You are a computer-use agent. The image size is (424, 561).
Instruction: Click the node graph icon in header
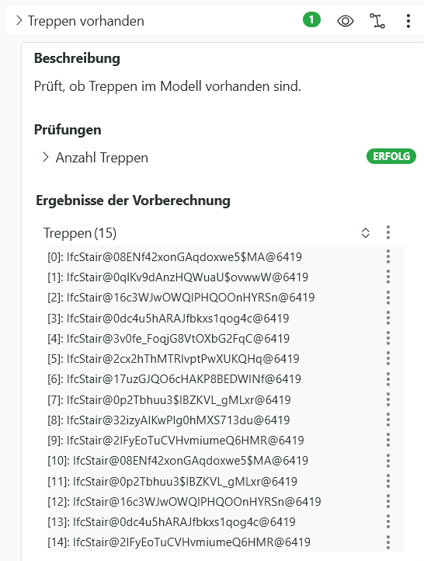377,21
